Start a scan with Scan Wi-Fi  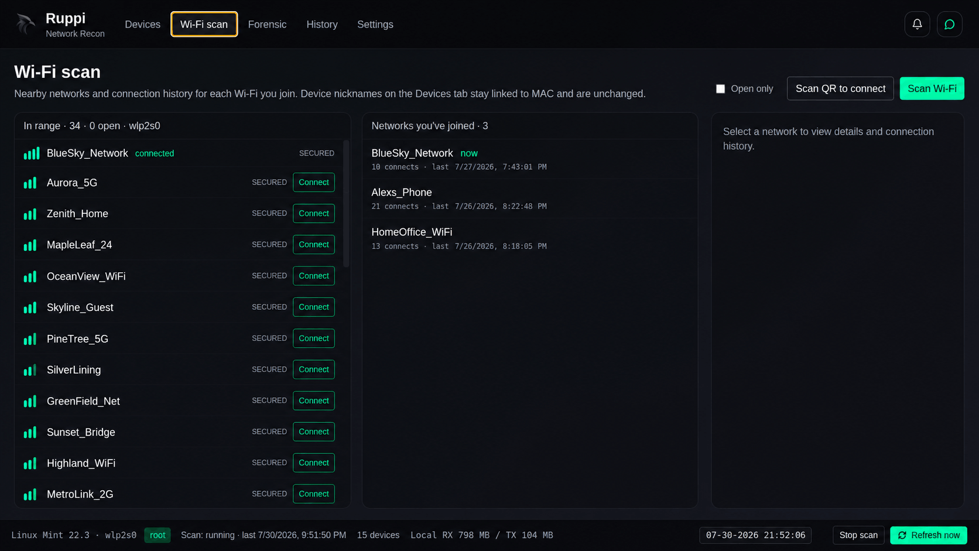tap(932, 88)
